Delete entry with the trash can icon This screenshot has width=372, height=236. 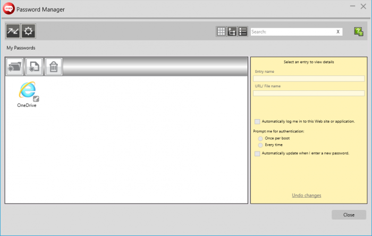pyautogui.click(x=54, y=67)
